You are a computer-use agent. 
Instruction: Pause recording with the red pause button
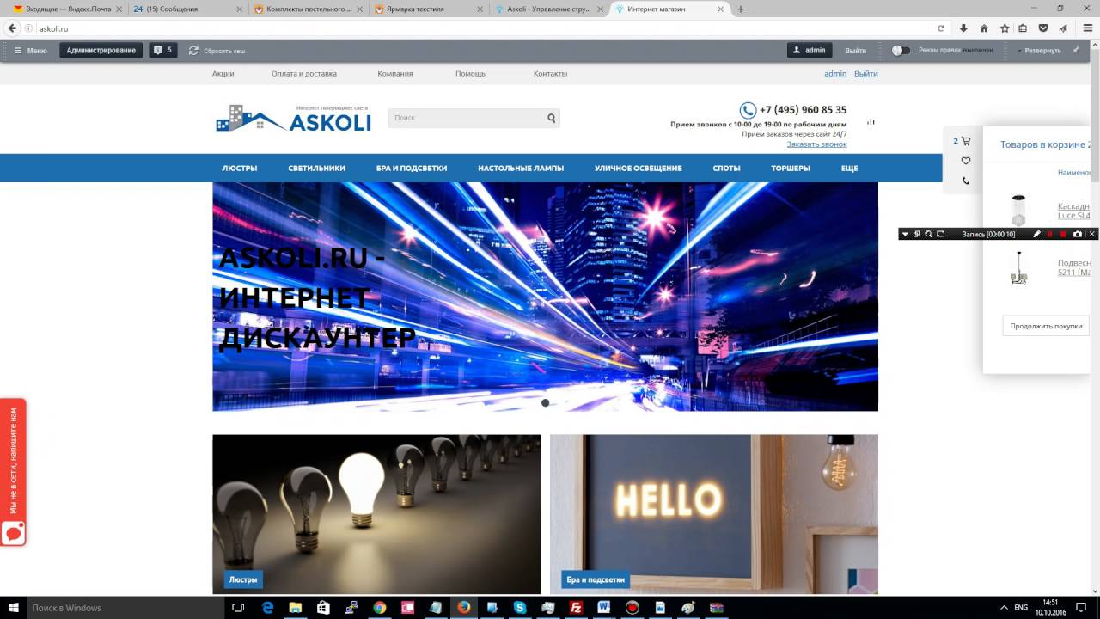pos(1049,234)
